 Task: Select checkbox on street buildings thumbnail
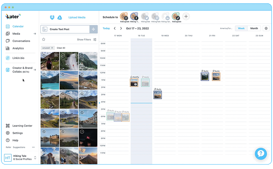point(82,113)
